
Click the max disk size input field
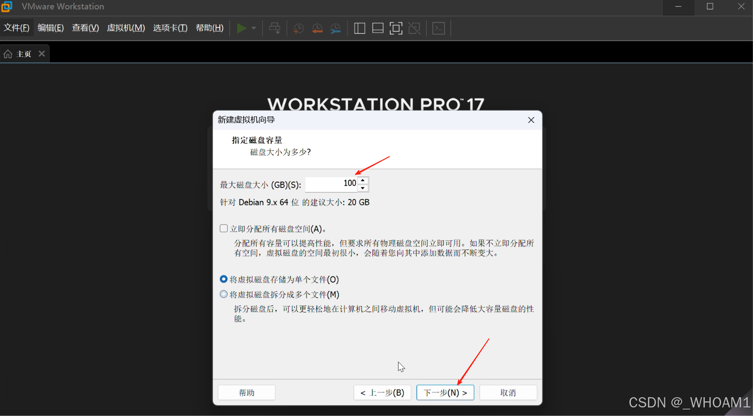[x=331, y=184]
